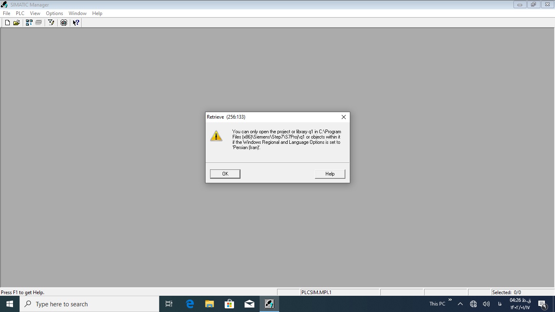Click the Help button in the Retrieve dialog
Viewport: 555px width, 312px height.
[x=330, y=174]
